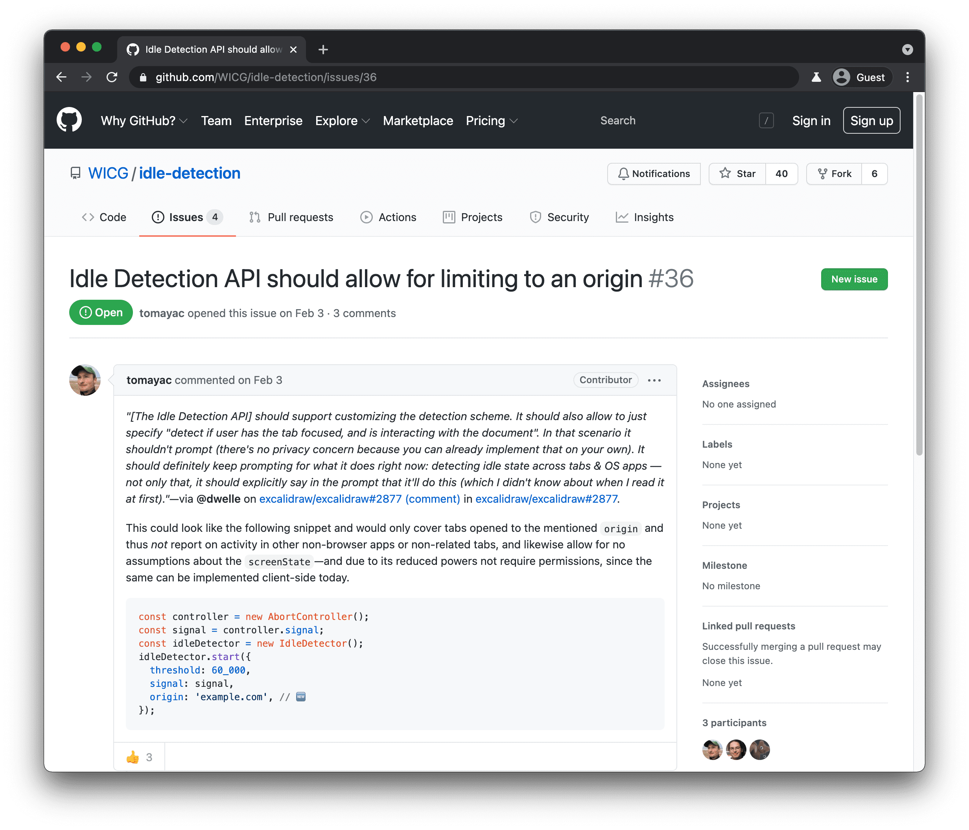Click the Notifications bell icon
969x830 pixels.
pos(623,174)
